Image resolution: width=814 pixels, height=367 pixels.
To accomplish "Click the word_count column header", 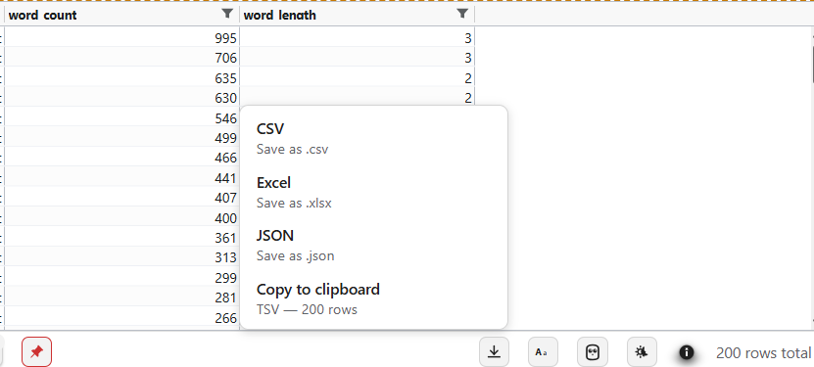I will tap(122, 15).
